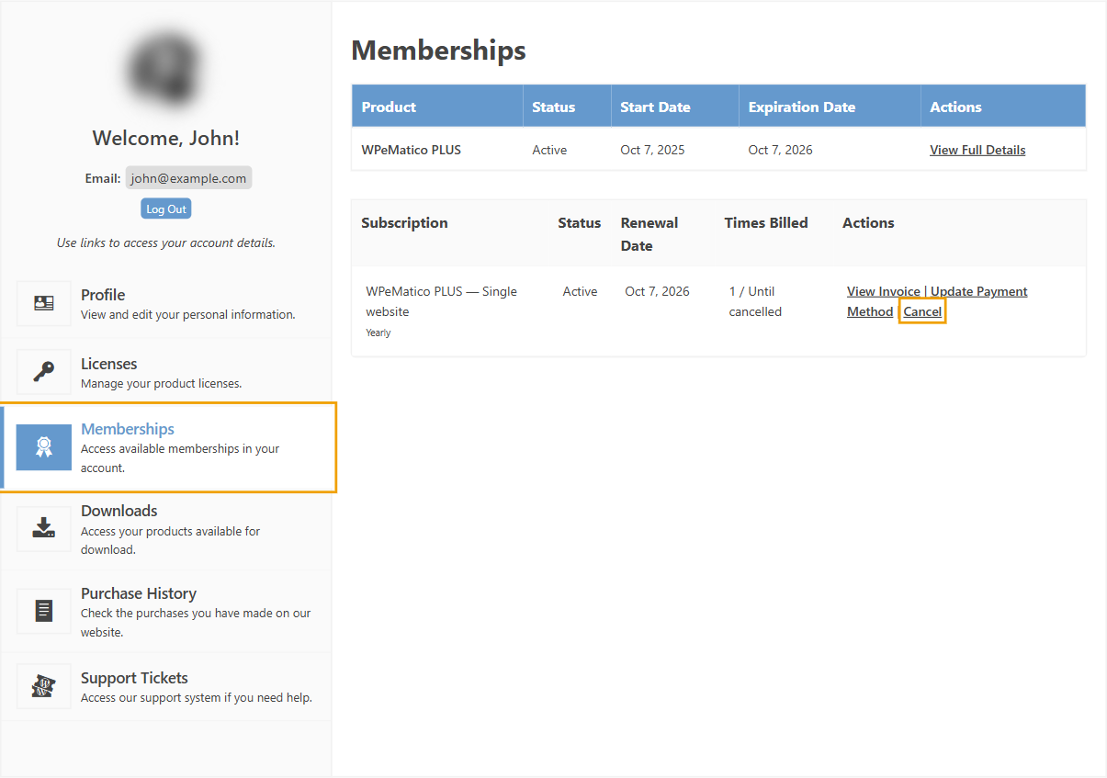
Task: Click the Purchase History document icon
Action: point(43,611)
